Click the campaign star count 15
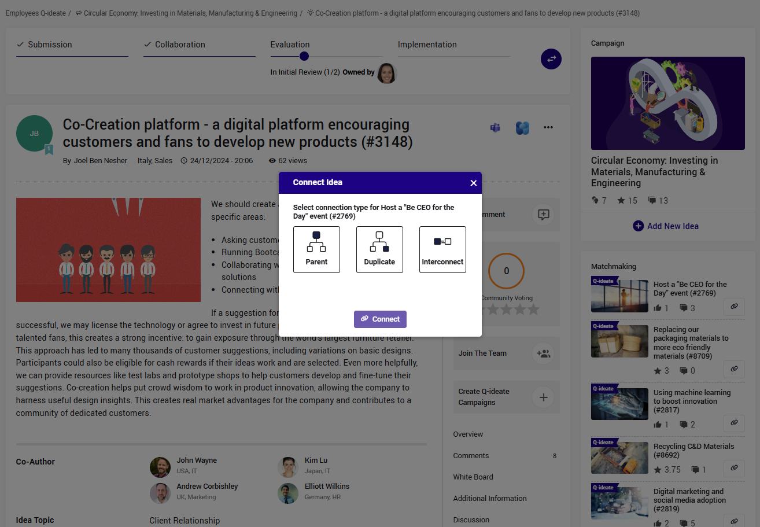 point(627,201)
